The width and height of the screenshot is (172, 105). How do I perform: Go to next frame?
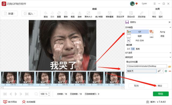click(21, 94)
